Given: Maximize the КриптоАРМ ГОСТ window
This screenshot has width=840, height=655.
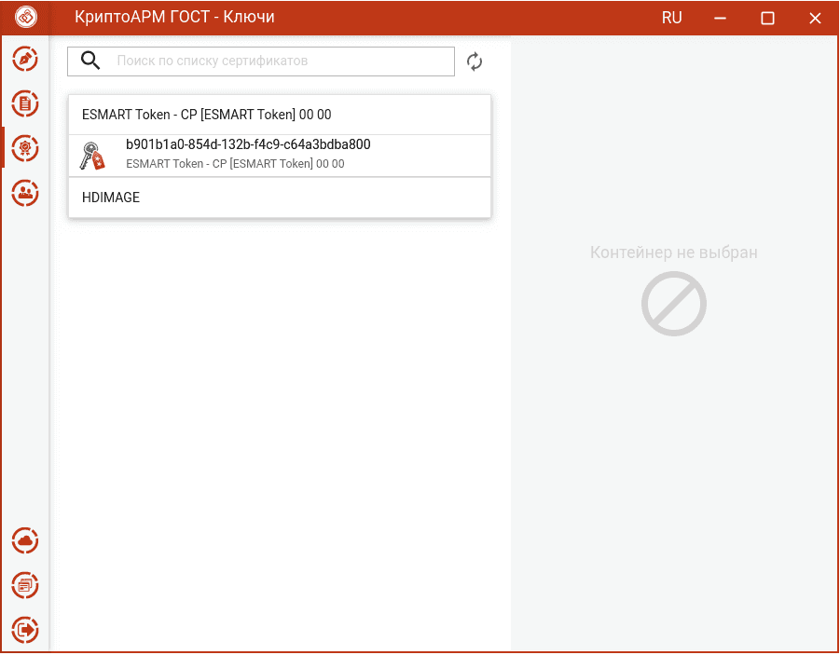Looking at the screenshot, I should click(767, 19).
